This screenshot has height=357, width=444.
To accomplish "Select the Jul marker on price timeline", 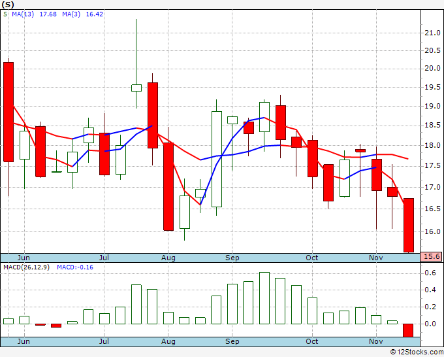I will [x=104, y=258].
